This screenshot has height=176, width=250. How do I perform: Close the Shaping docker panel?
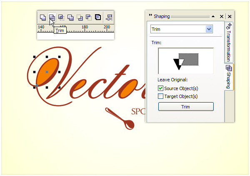(222, 16)
